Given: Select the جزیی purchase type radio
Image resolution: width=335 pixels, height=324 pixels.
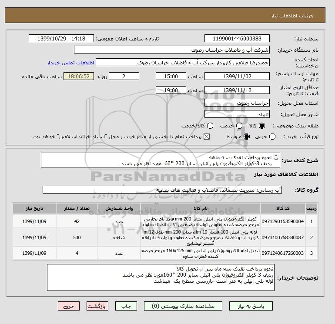Looking at the screenshot, I should 272,137.
